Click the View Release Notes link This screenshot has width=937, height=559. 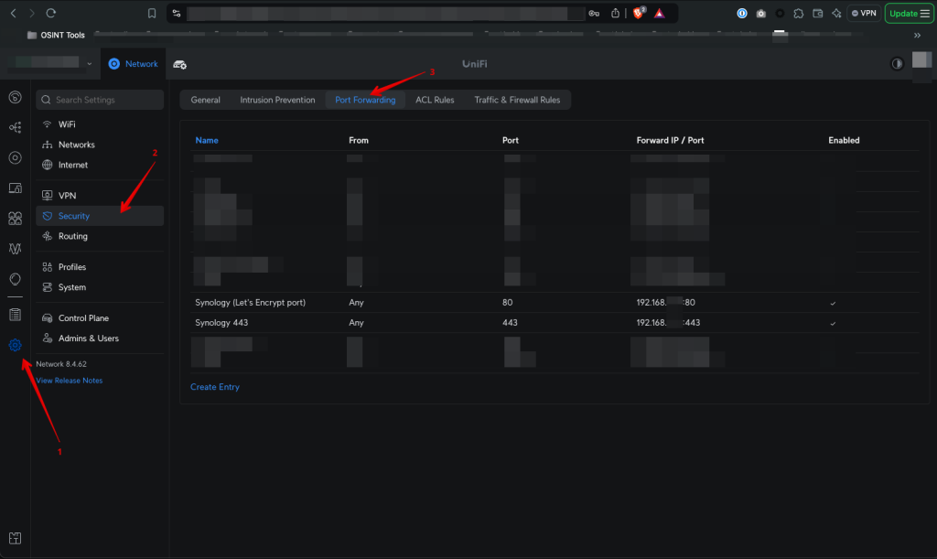(x=70, y=381)
